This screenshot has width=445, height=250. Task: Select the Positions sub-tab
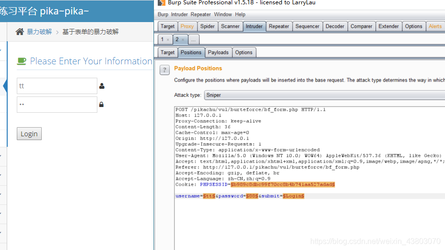191,53
